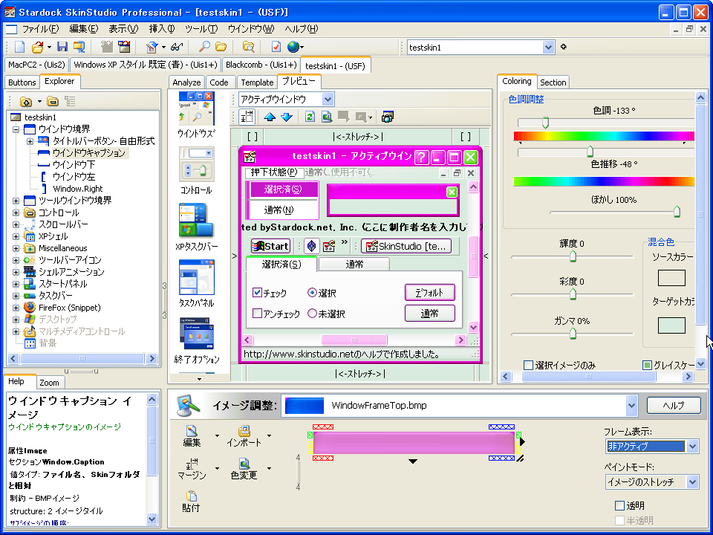Open the アクティブウインドウ dropdown

point(328,99)
